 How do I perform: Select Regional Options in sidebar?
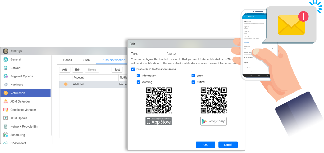(22, 76)
